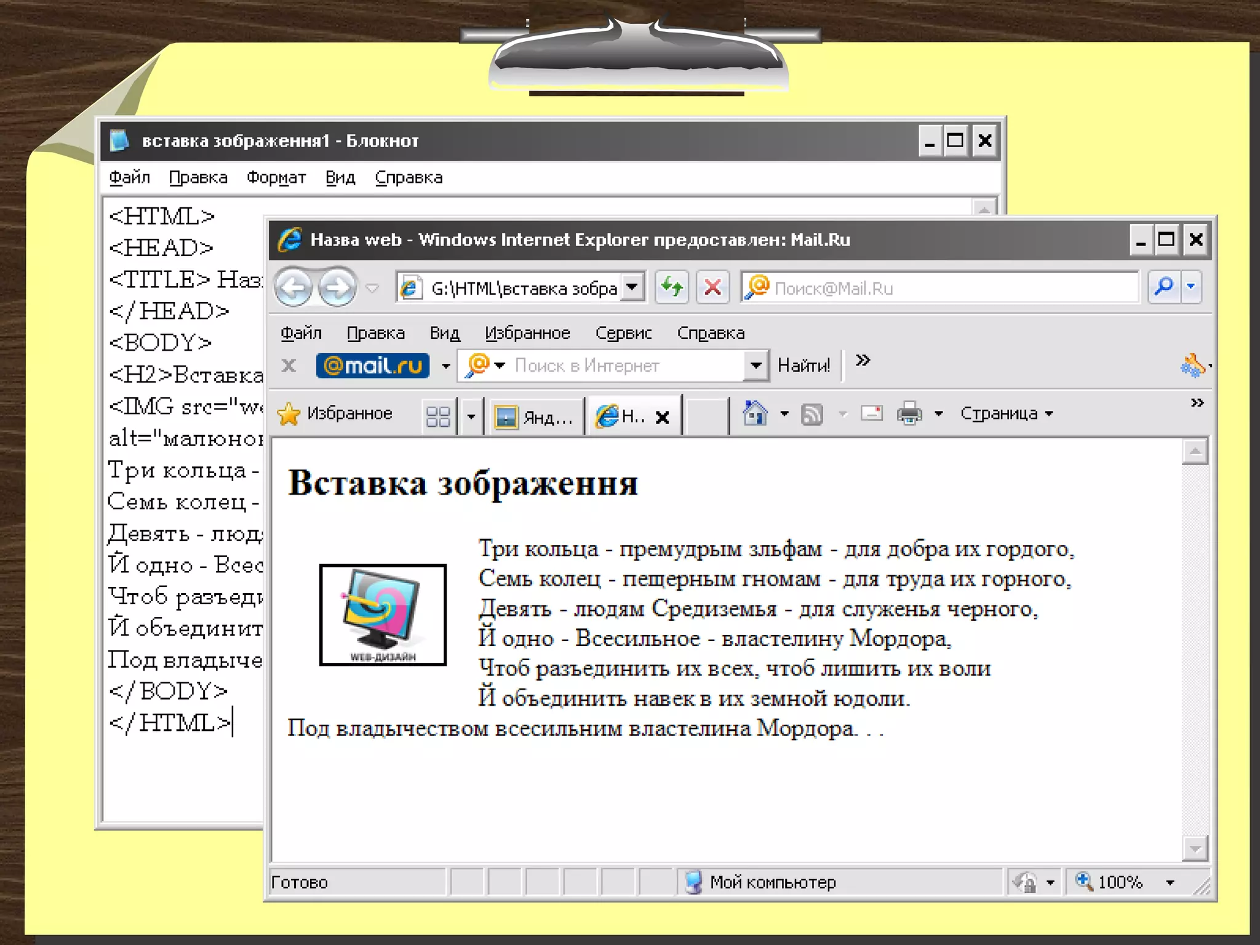
Task: Switch to the Янд... browser tab
Action: coord(534,417)
